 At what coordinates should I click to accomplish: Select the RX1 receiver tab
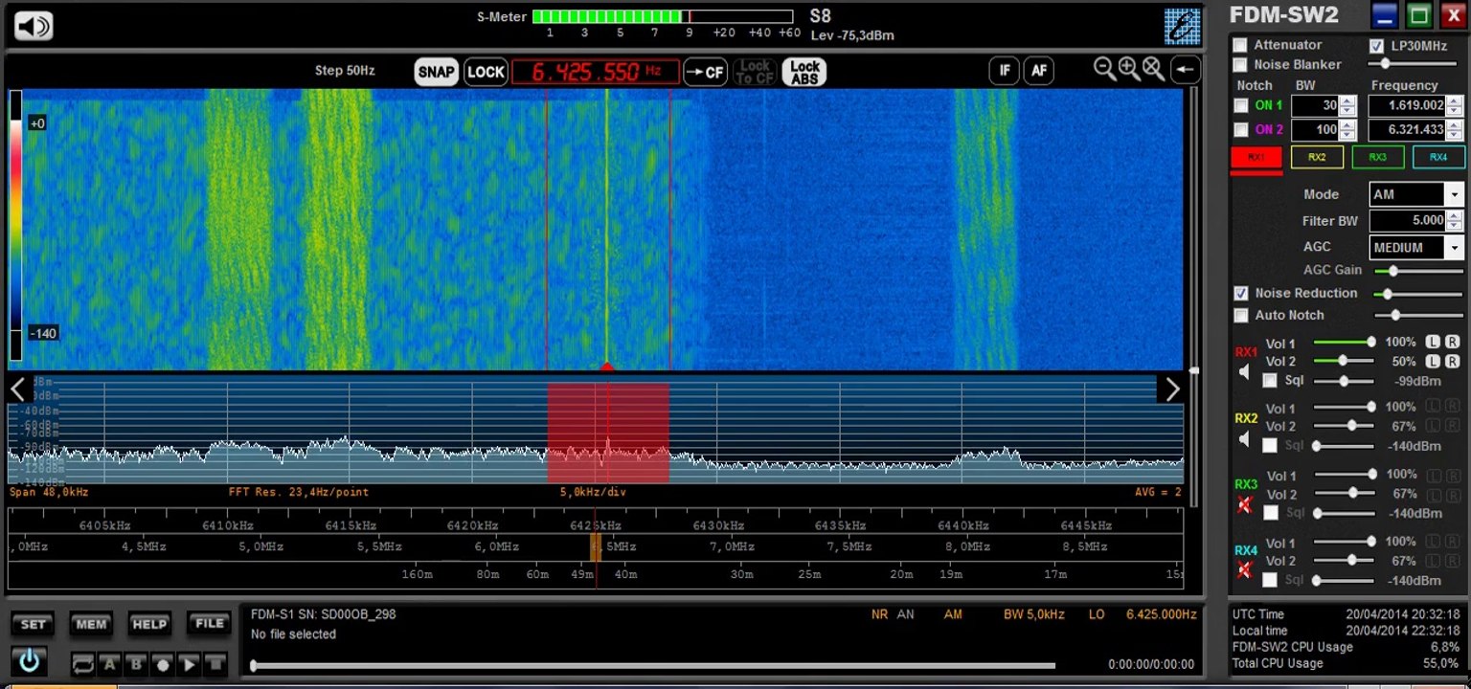click(x=1256, y=157)
